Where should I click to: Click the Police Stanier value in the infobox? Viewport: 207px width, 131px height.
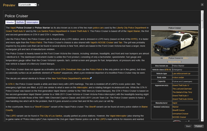point(178,66)
